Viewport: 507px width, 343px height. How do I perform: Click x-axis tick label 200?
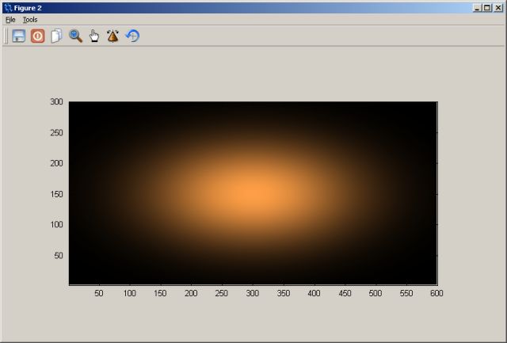tap(191, 293)
